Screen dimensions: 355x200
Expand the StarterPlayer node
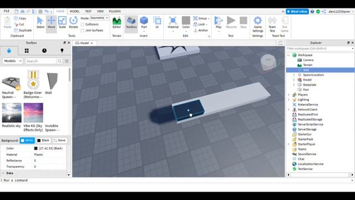point(288,144)
